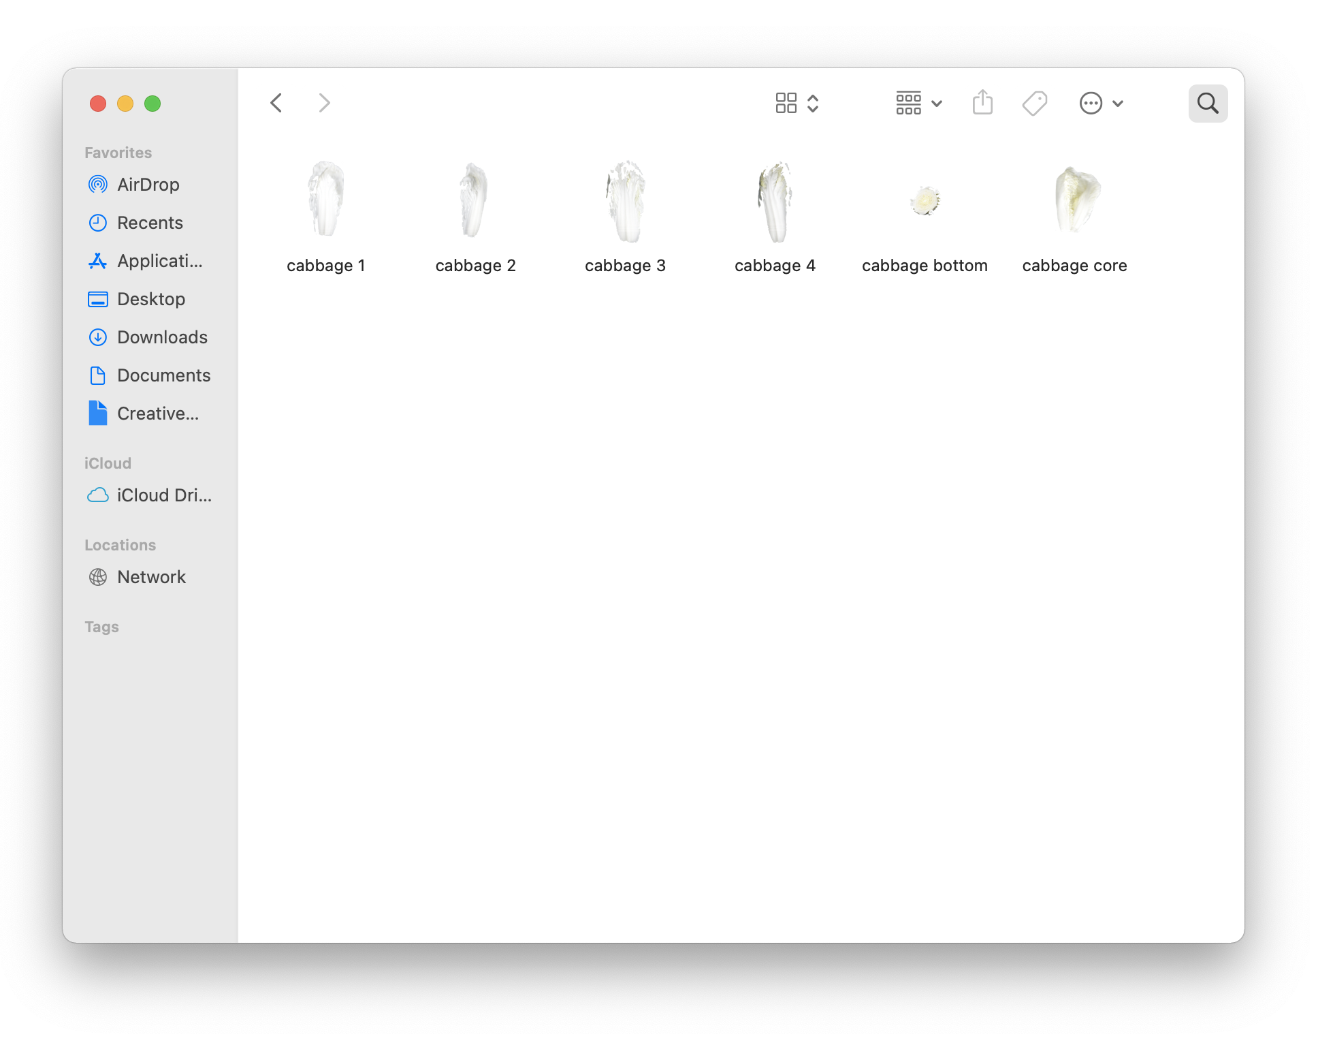Open Downloads in the sidebar

[x=148, y=337]
